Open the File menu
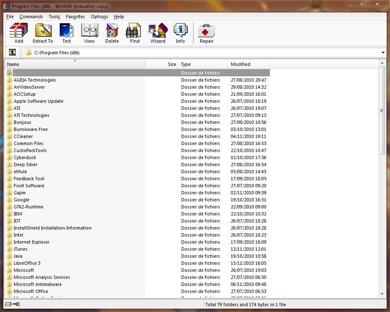The height and width of the screenshot is (312, 390). (10, 17)
